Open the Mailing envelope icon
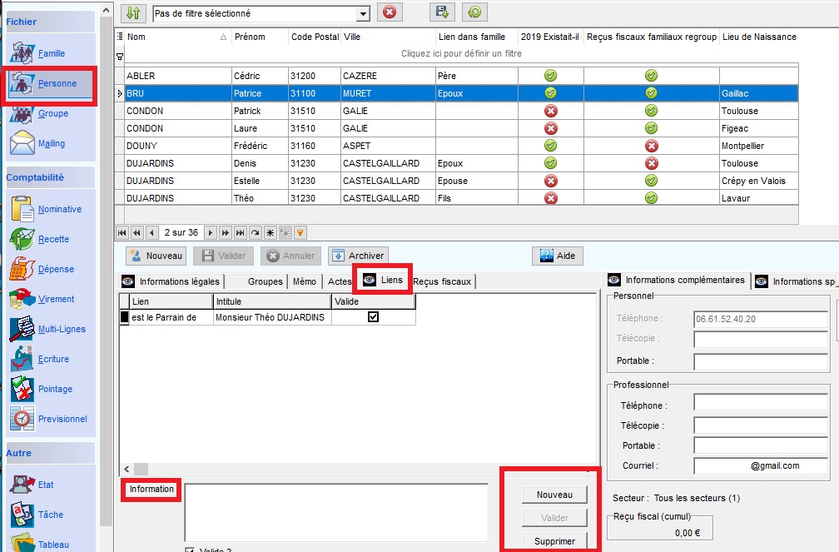The width and height of the screenshot is (839, 552). click(x=22, y=143)
